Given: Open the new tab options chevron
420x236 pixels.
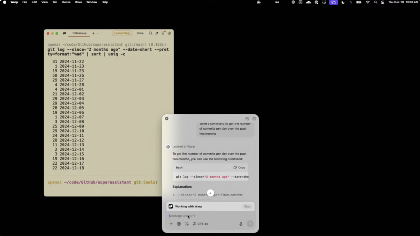Looking at the screenshot, I should [x=98, y=34].
